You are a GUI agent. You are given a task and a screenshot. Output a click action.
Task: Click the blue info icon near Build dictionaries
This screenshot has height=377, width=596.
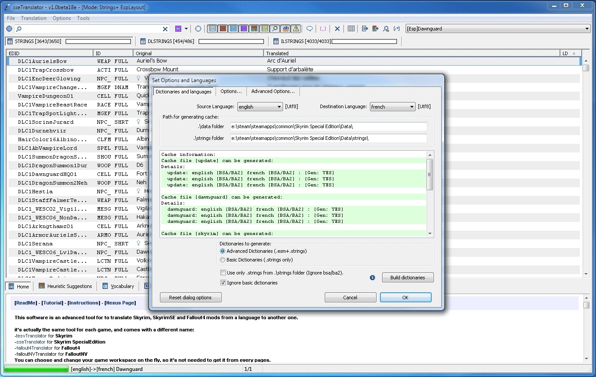point(372,278)
